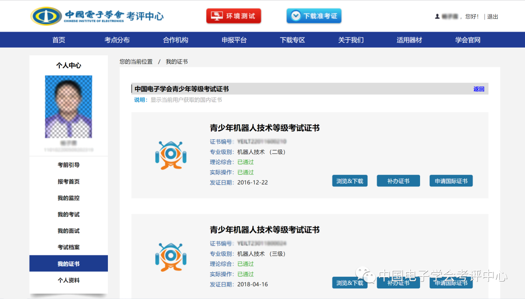Click 补办证书 for the 三级 certificate
The height and width of the screenshot is (299, 525).
click(398, 282)
